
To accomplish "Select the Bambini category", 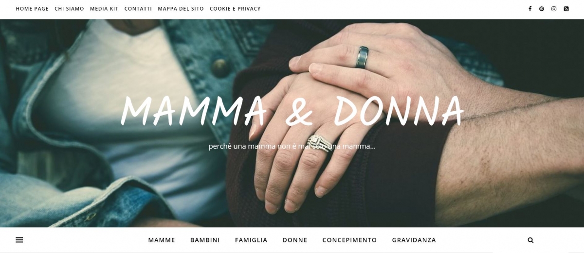I will tap(205, 240).
